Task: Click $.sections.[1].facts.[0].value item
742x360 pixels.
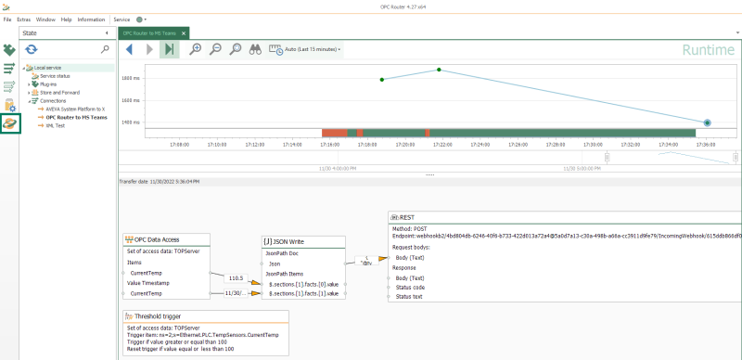Action: pyautogui.click(x=304, y=284)
